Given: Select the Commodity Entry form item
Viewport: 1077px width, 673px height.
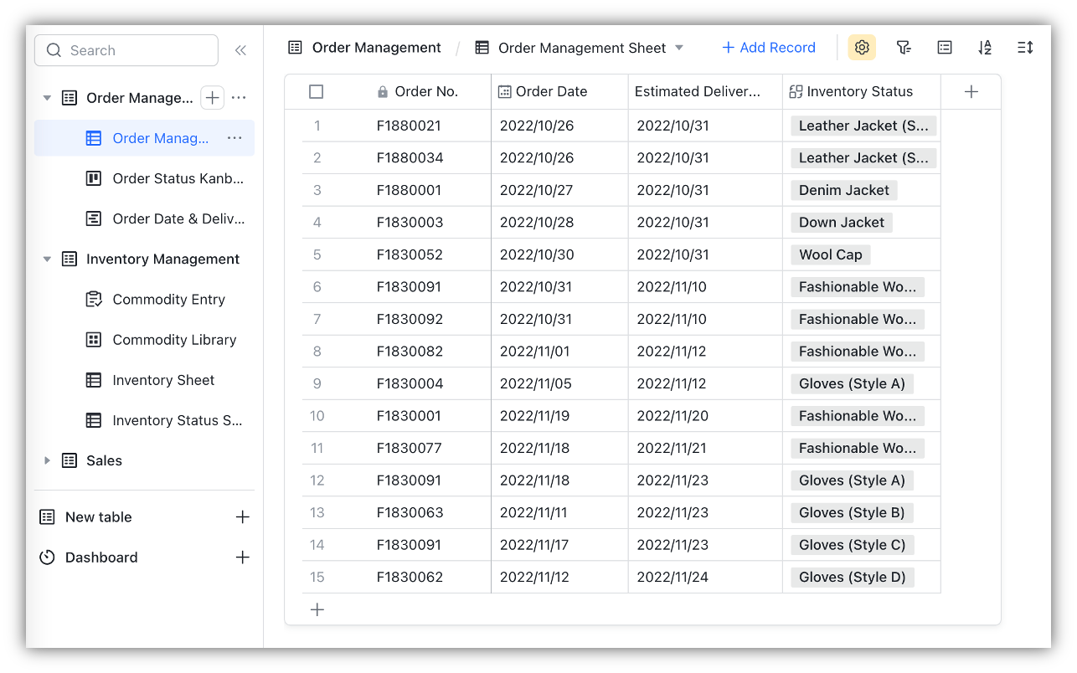Looking at the screenshot, I should 145,300.
